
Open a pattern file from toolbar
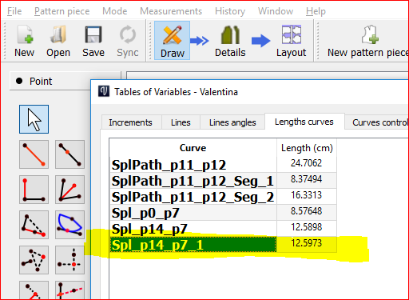coord(58,41)
